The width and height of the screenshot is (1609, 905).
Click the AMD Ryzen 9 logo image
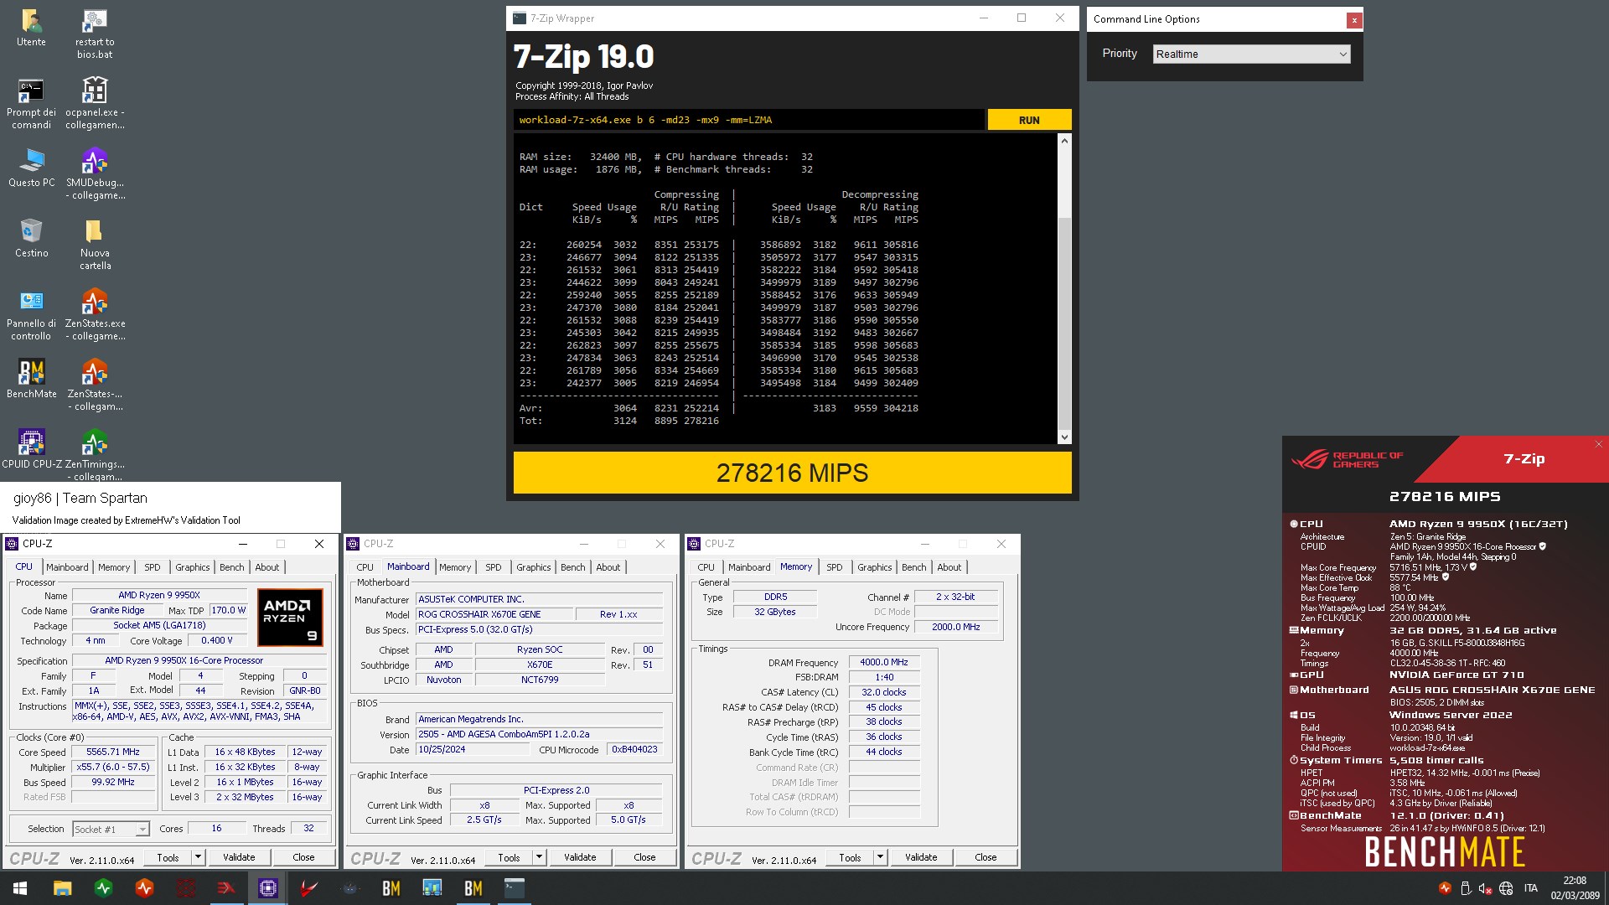pyautogui.click(x=290, y=618)
